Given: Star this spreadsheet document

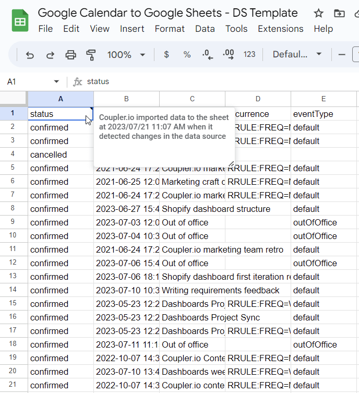Looking at the screenshot, I should [318, 14].
